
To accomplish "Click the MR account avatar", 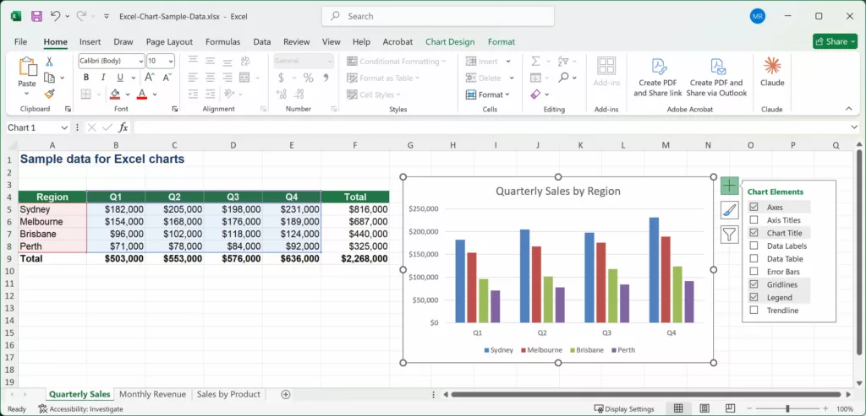I will click(758, 17).
